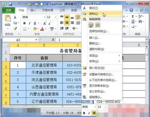Create new document from quick access toolbar
150x117 pixels.
tap(42, 4)
